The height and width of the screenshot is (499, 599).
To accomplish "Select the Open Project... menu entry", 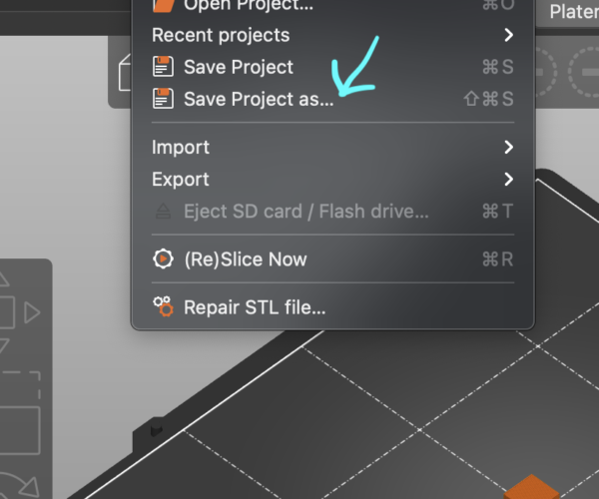I will tap(332, 5).
